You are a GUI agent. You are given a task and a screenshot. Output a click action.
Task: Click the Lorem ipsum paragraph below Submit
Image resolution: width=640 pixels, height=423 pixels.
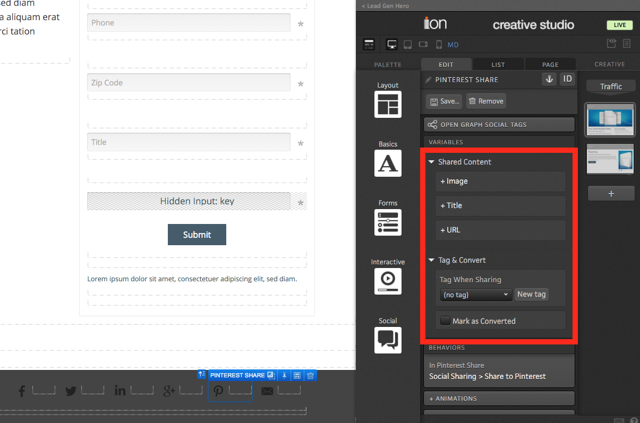pos(192,279)
